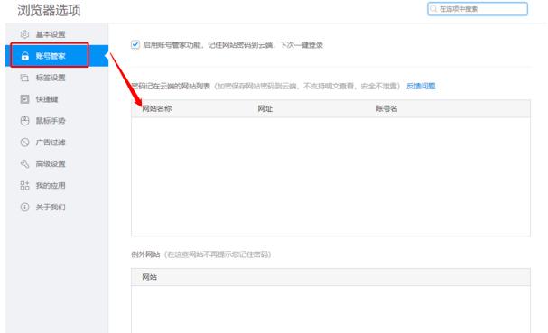Click the gear icon beside 基本设置
Screen dimensions: 548x333
[24, 34]
